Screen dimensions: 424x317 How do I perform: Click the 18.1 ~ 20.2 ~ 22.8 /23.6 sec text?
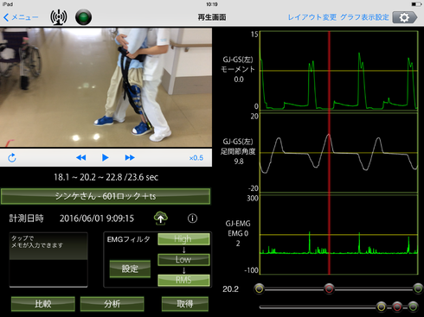[106, 177]
